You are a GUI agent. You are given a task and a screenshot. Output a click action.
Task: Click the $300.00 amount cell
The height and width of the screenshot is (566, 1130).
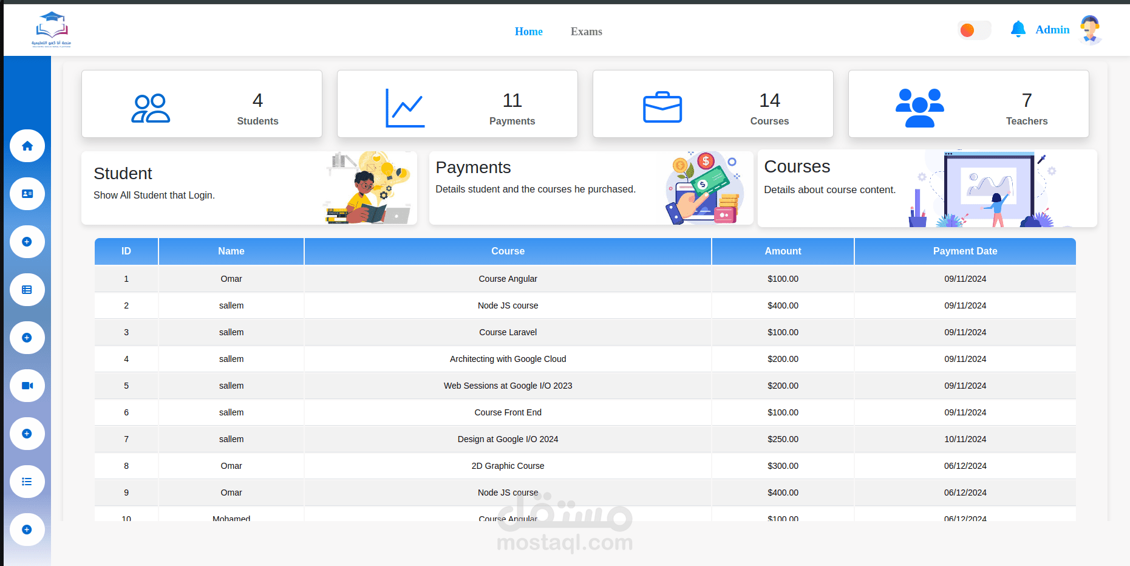click(x=783, y=466)
